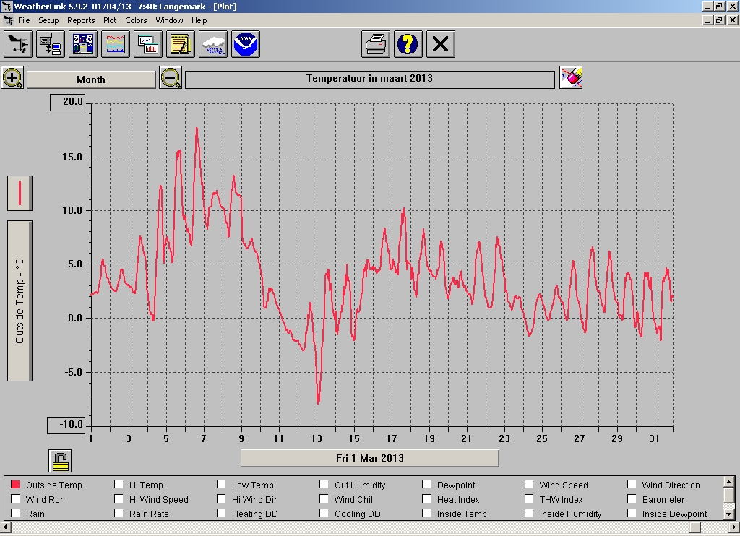Enable the THW Index checkbox

tap(529, 498)
